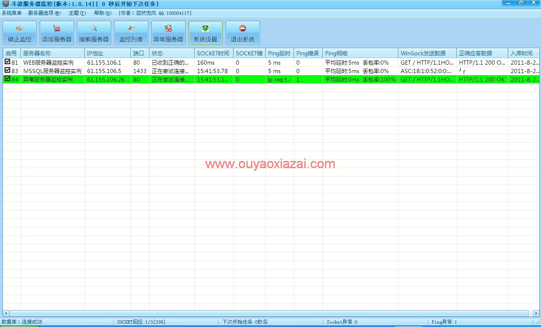Open 系统设置 from toolbar
The width and height of the screenshot is (541, 327).
pos(205,33)
